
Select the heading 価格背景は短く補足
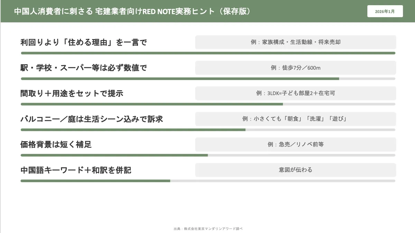point(56,145)
